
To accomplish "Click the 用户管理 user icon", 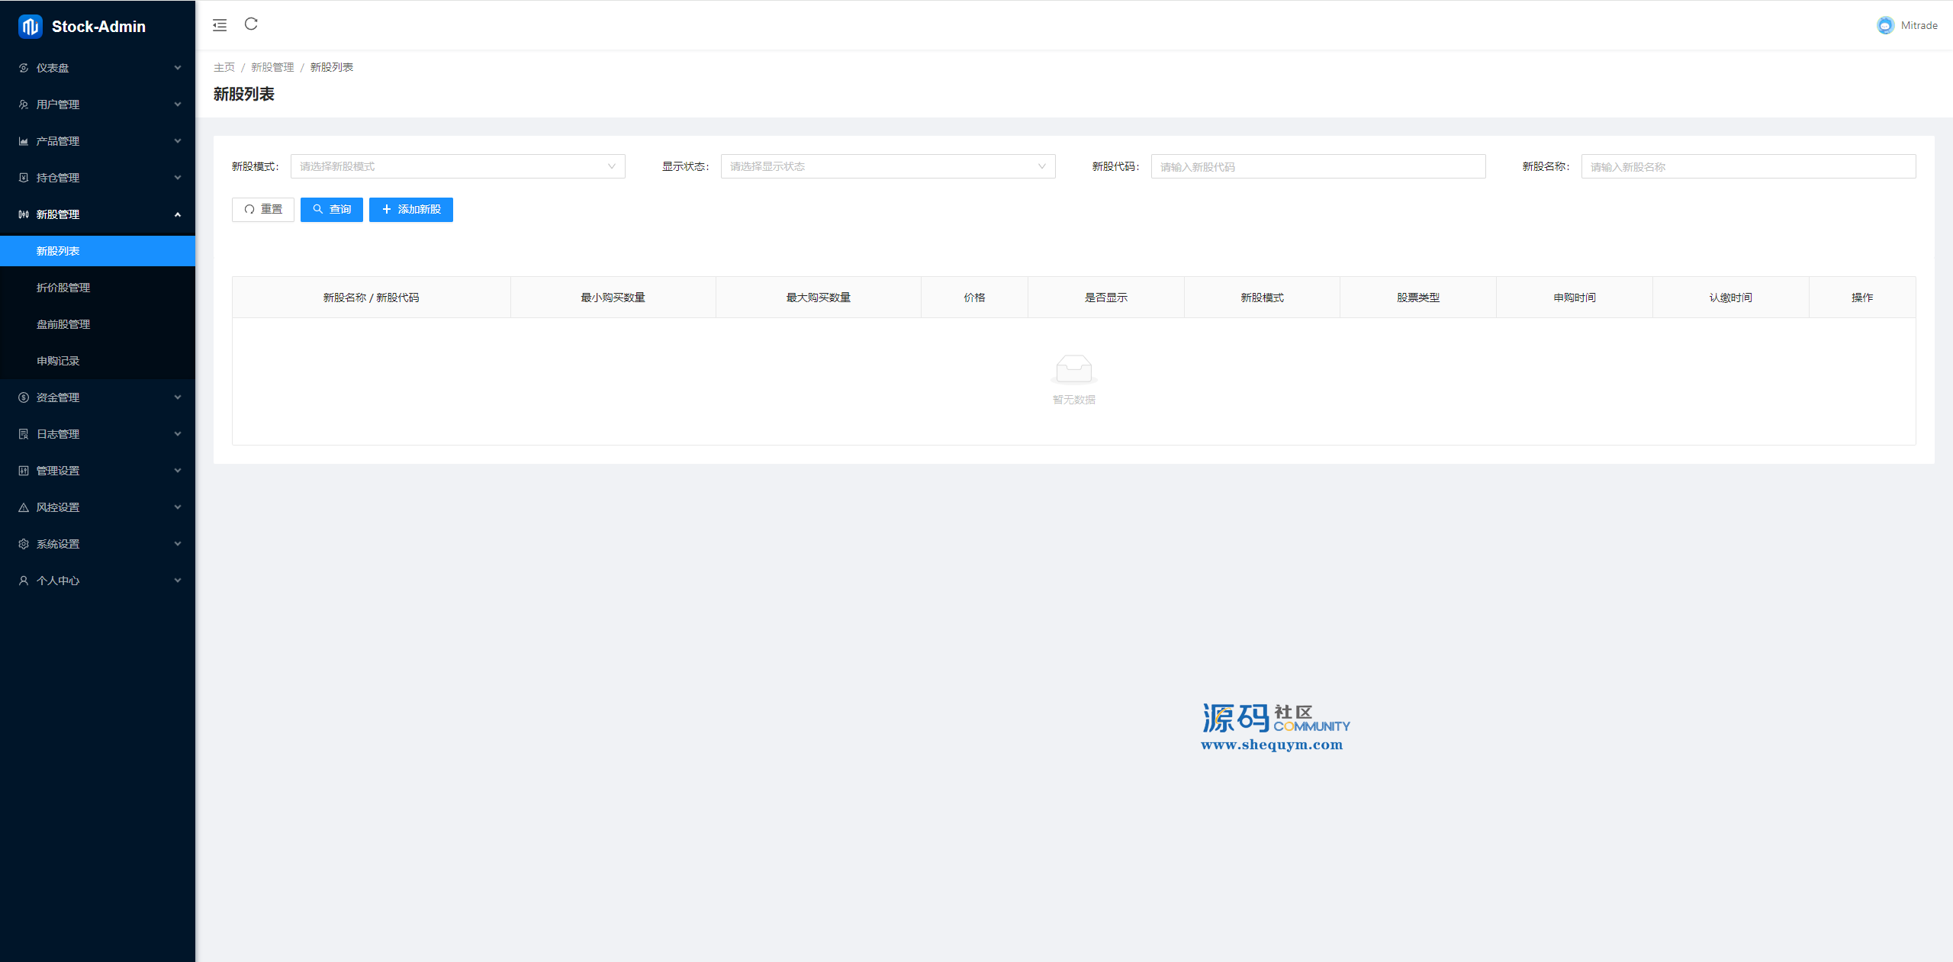I will [x=24, y=105].
